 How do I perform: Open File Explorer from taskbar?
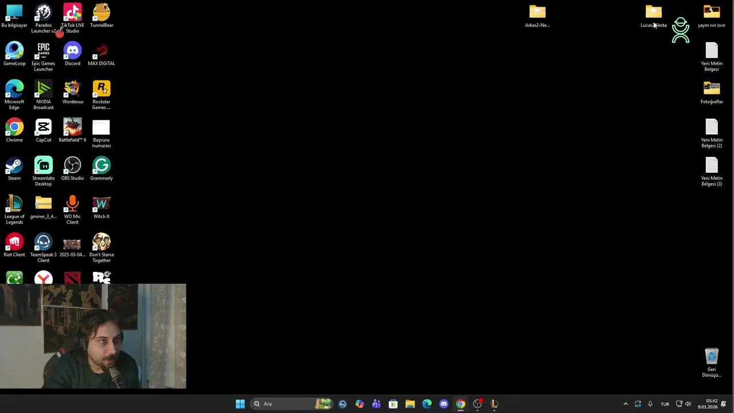click(x=410, y=404)
